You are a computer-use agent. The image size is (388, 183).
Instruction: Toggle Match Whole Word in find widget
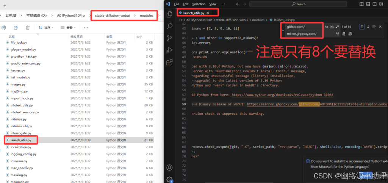click(332, 27)
